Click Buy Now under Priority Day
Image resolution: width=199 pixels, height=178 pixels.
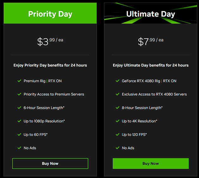click(50, 163)
